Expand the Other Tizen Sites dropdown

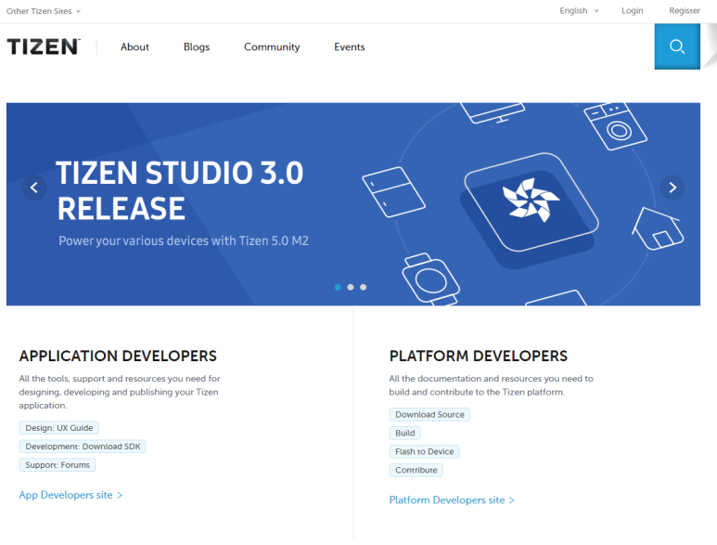pos(44,11)
